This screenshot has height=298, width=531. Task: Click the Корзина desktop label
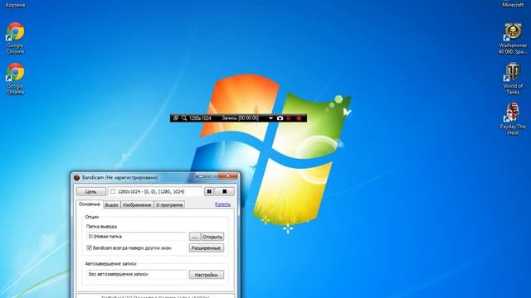[x=15, y=5]
